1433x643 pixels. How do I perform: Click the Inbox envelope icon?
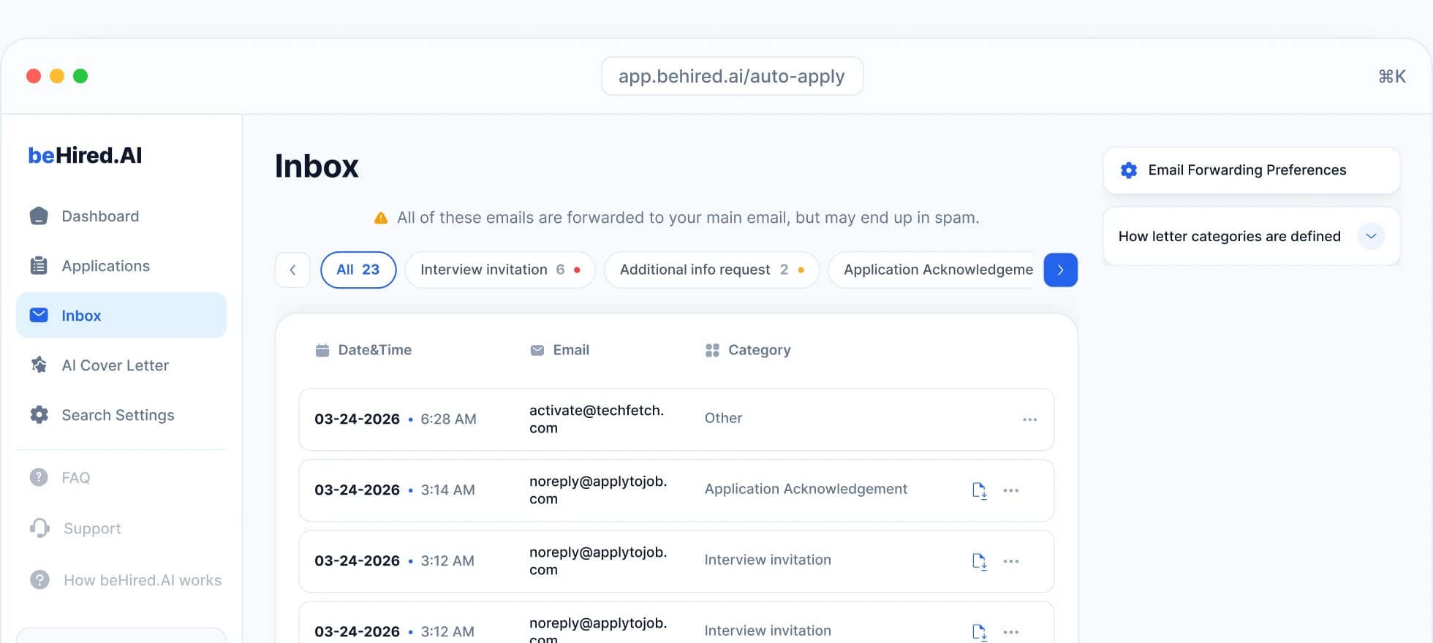pyautogui.click(x=39, y=315)
